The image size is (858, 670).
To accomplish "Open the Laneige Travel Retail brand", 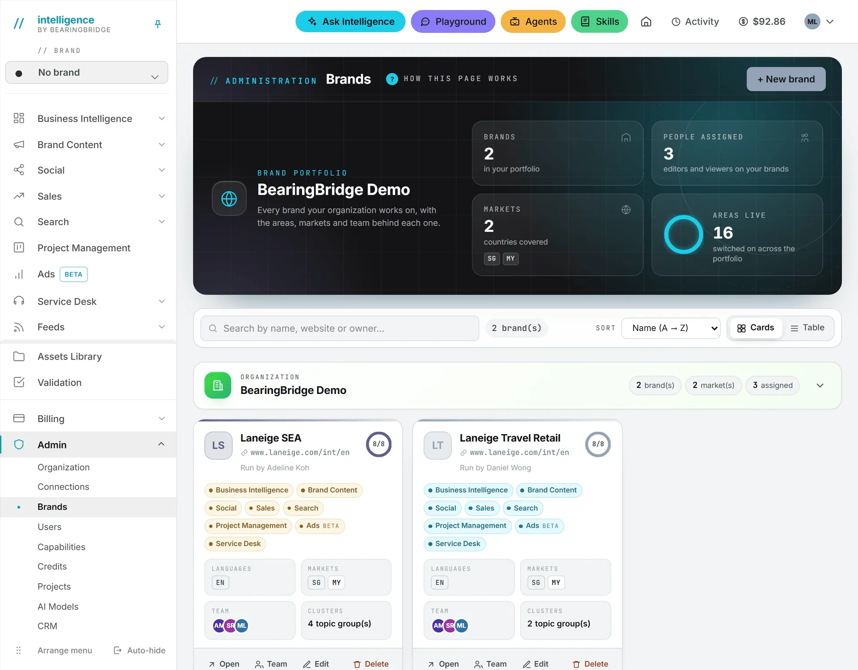I will pos(443,664).
